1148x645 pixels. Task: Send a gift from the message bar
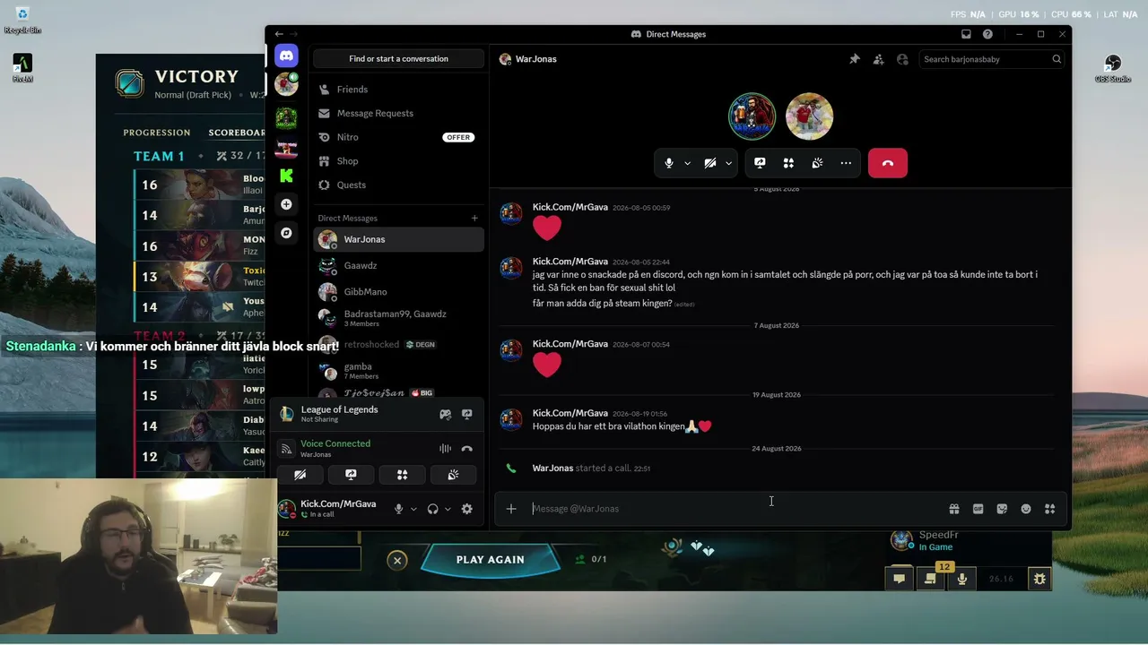coord(954,509)
